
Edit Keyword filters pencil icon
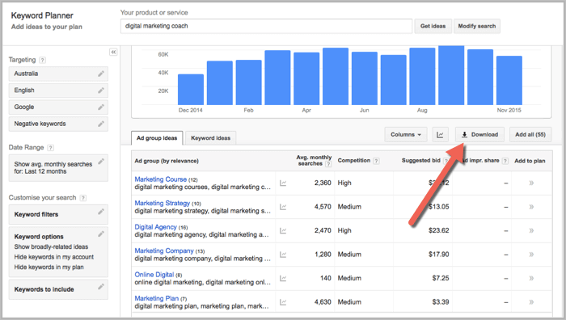click(x=101, y=212)
